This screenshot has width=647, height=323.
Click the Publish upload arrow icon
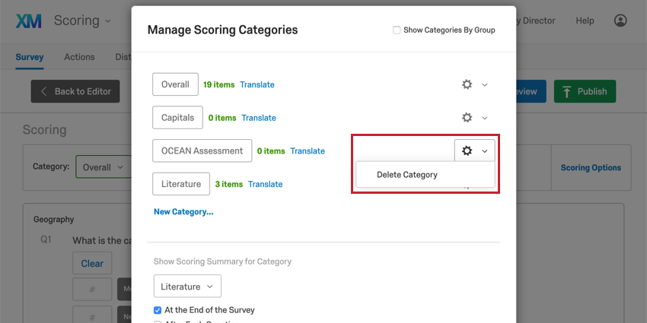click(566, 91)
